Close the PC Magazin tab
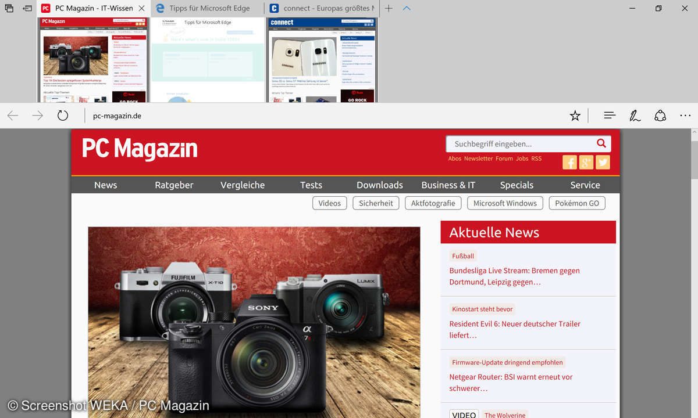The height and width of the screenshot is (418, 698). (141, 9)
